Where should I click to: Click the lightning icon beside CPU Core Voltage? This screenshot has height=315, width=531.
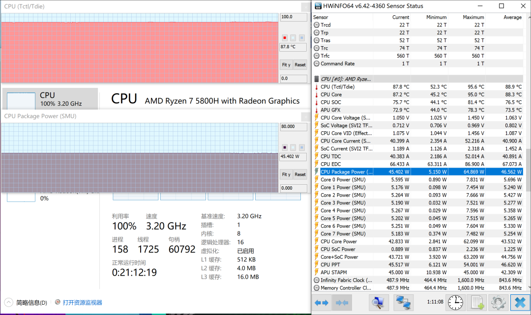tap(317, 118)
